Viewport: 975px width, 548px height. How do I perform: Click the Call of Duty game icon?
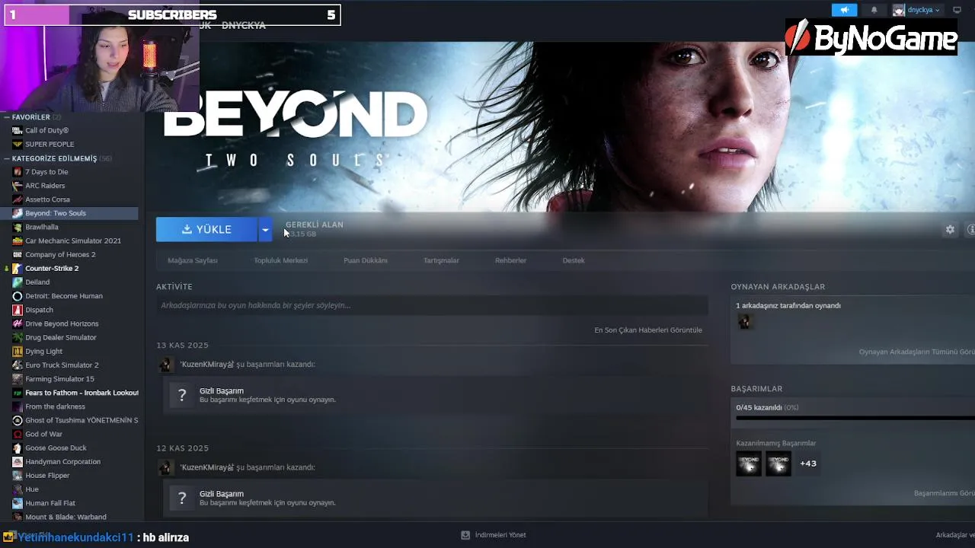coord(18,130)
